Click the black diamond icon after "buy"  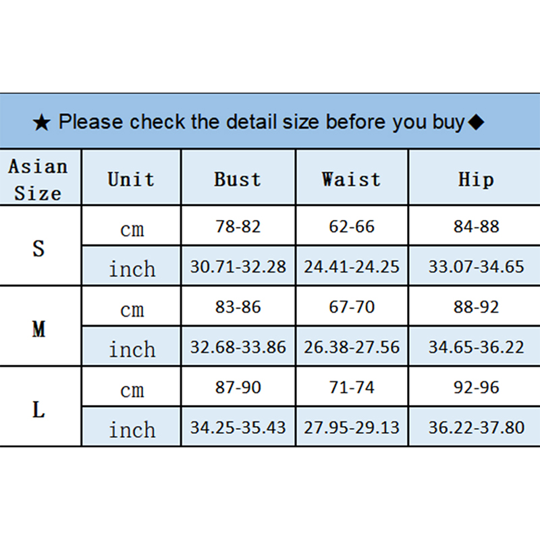pyautogui.click(x=476, y=122)
